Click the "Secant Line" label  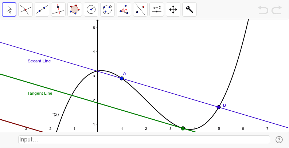coord(39,61)
